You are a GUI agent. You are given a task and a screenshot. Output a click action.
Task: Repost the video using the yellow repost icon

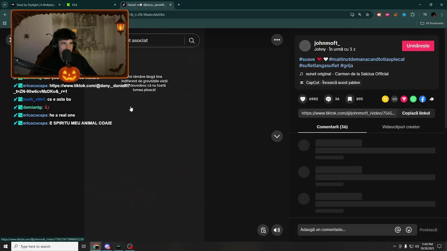(x=385, y=99)
